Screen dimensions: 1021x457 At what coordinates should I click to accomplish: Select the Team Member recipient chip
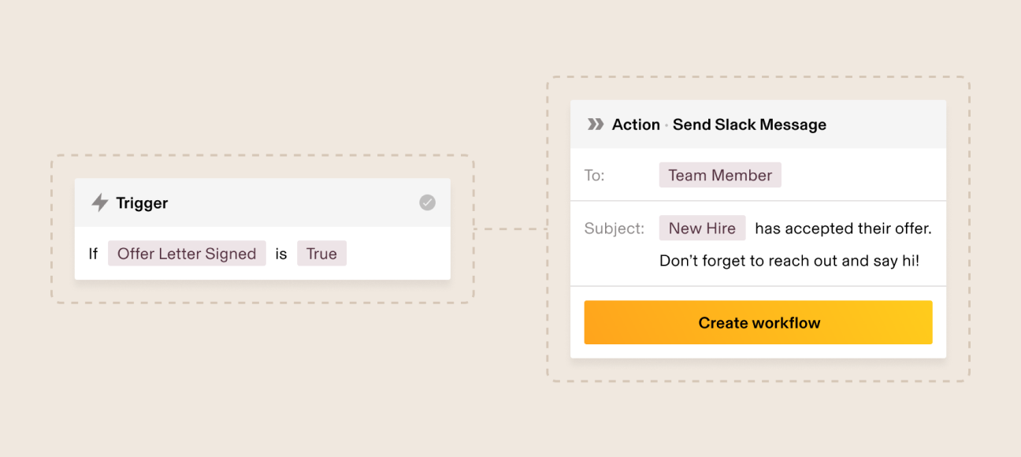tap(720, 175)
